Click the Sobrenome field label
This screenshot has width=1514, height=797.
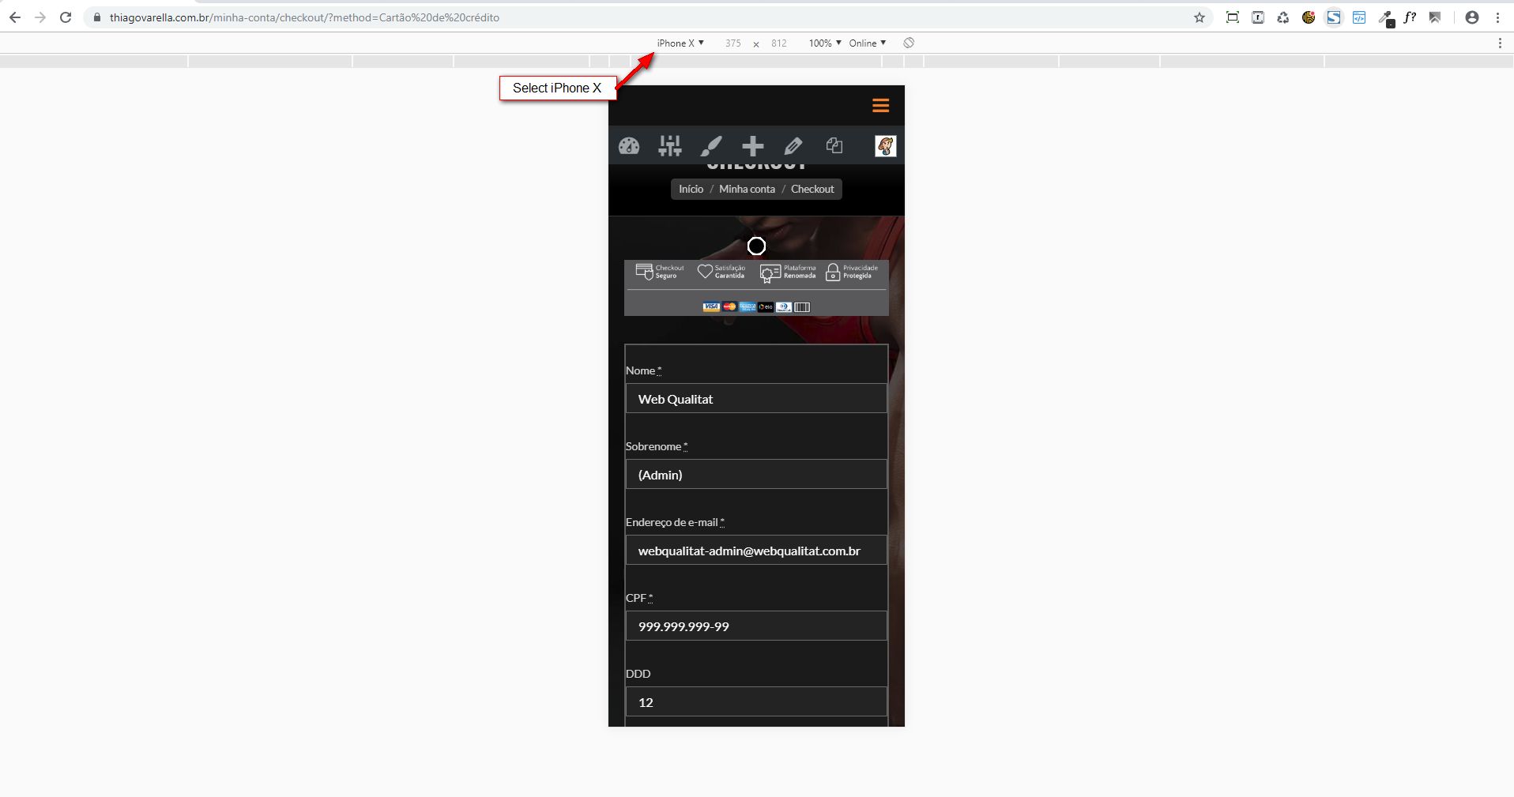[x=656, y=446]
